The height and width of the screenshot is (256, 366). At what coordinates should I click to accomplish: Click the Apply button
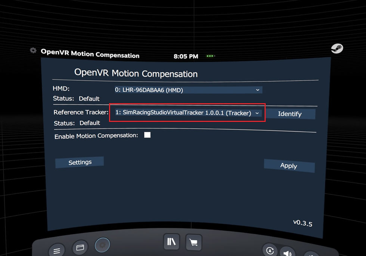[289, 166]
